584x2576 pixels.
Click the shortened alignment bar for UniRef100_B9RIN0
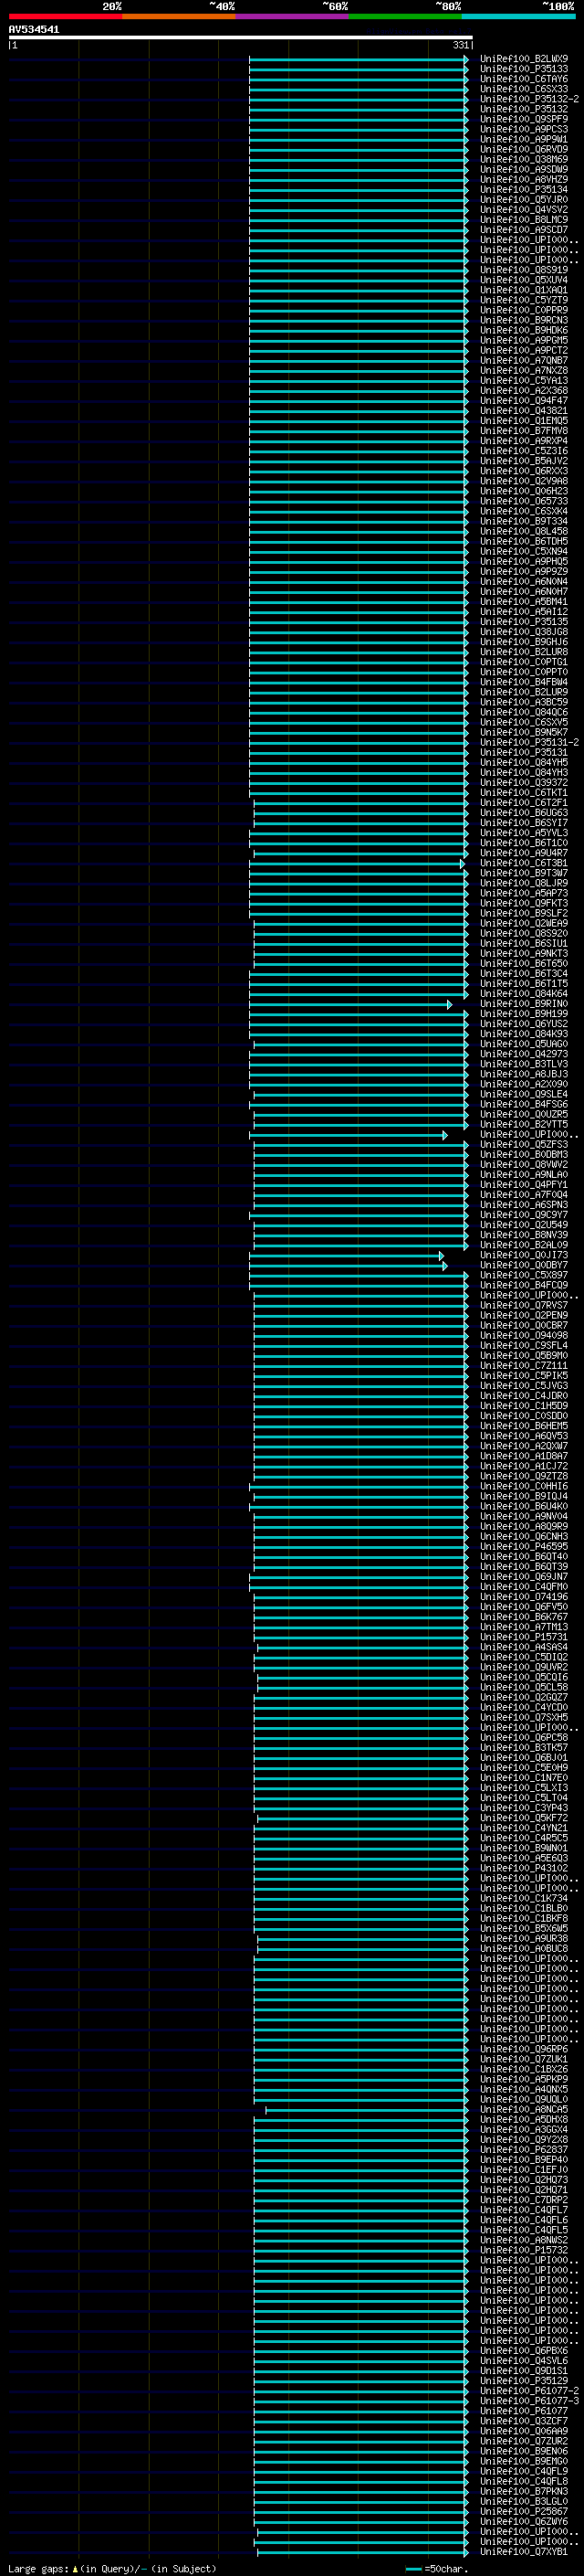[x=350, y=1004]
